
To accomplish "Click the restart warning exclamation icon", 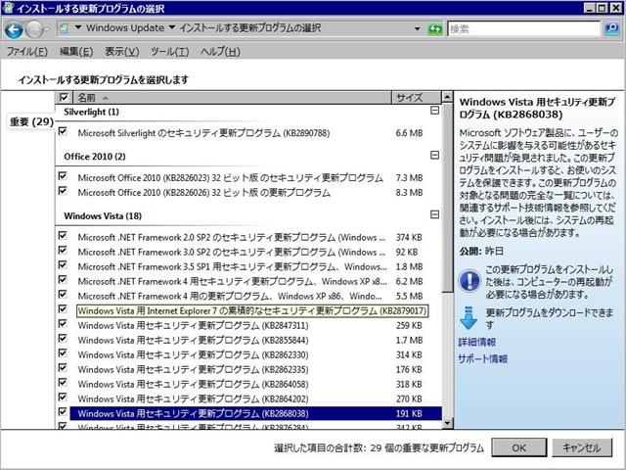I will coord(469,280).
